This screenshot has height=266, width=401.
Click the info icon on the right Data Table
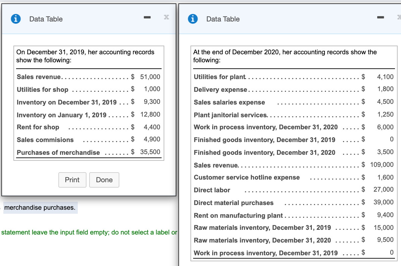192,19
